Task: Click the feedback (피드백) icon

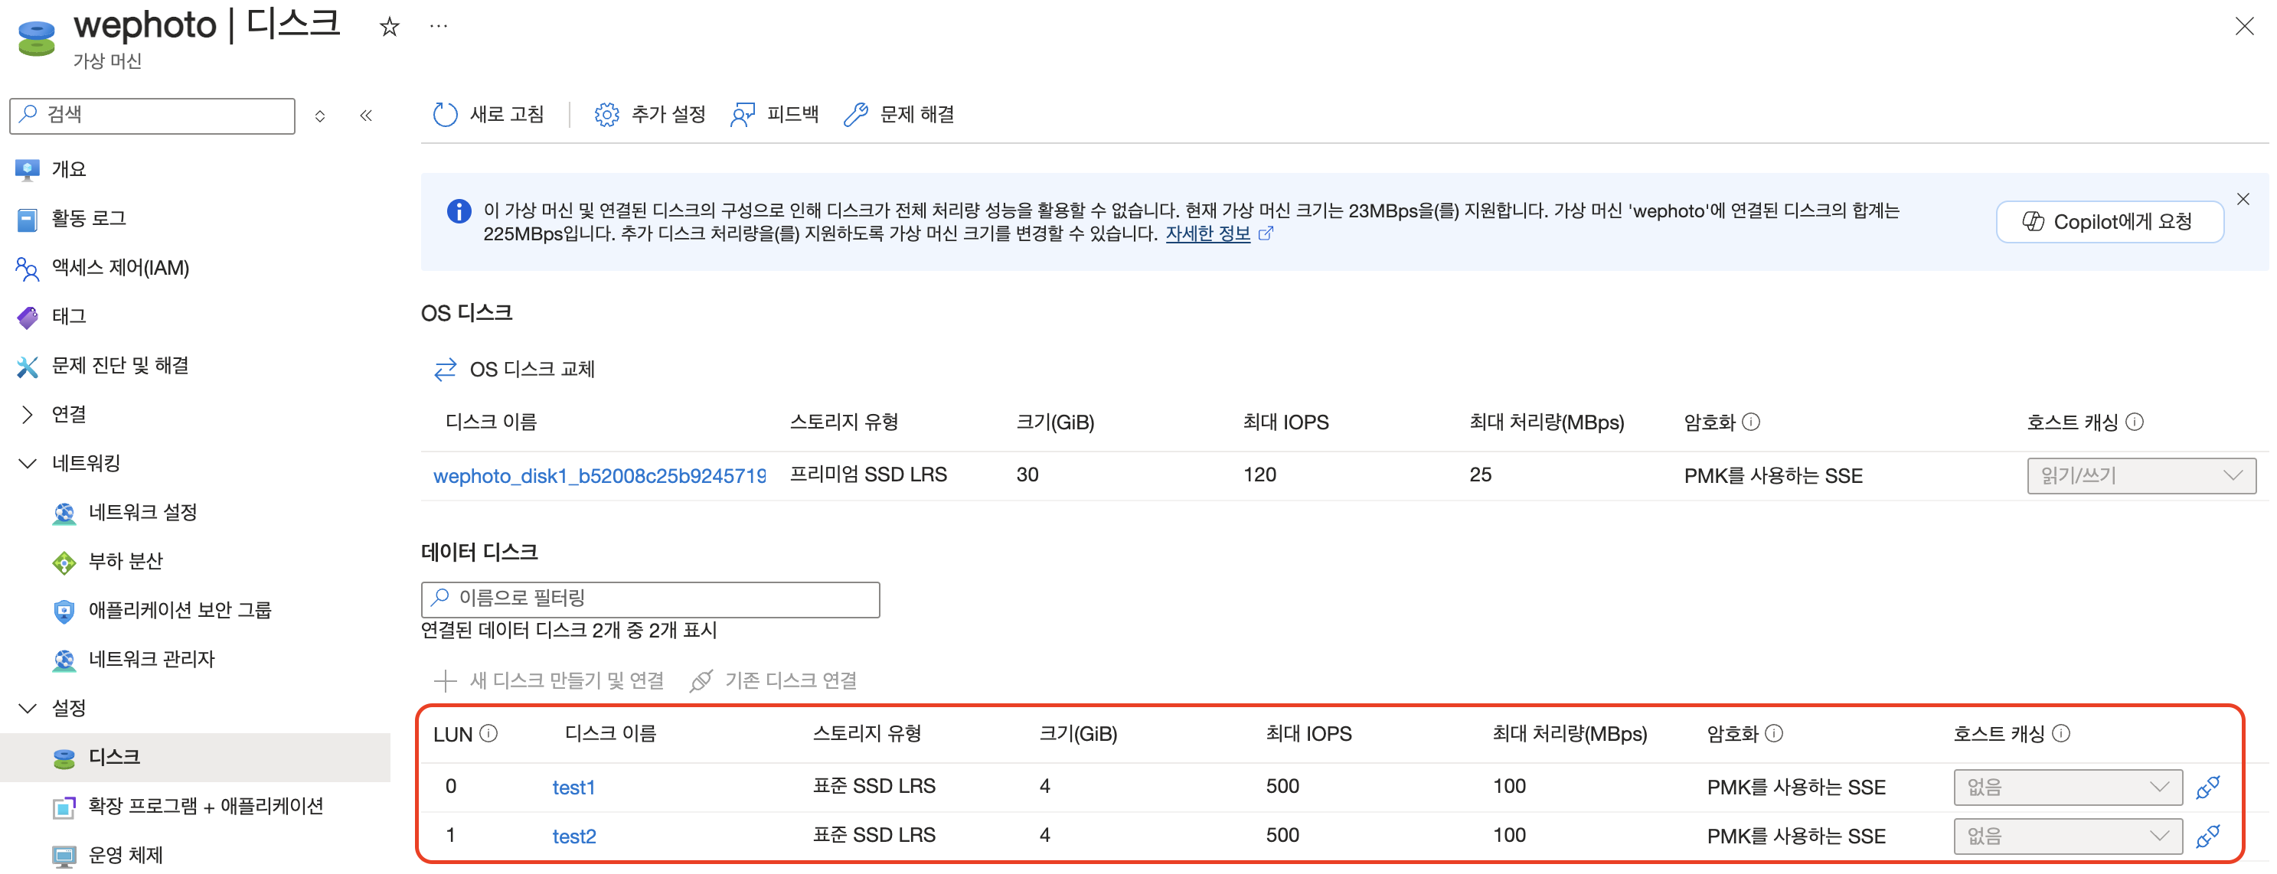Action: tap(743, 115)
